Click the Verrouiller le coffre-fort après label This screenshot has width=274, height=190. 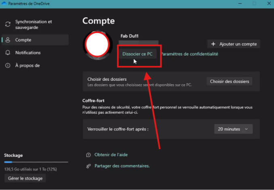click(x=118, y=129)
